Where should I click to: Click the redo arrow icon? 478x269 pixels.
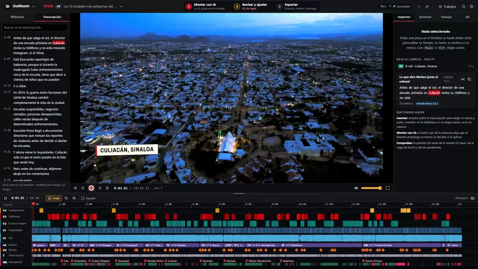427,6
